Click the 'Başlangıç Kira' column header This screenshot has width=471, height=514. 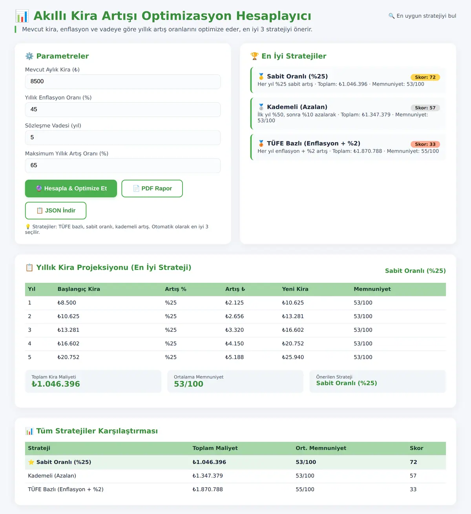tap(79, 289)
